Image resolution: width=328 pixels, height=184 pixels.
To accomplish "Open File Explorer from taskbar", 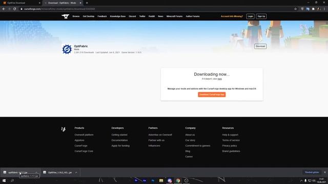I will point(161,180).
